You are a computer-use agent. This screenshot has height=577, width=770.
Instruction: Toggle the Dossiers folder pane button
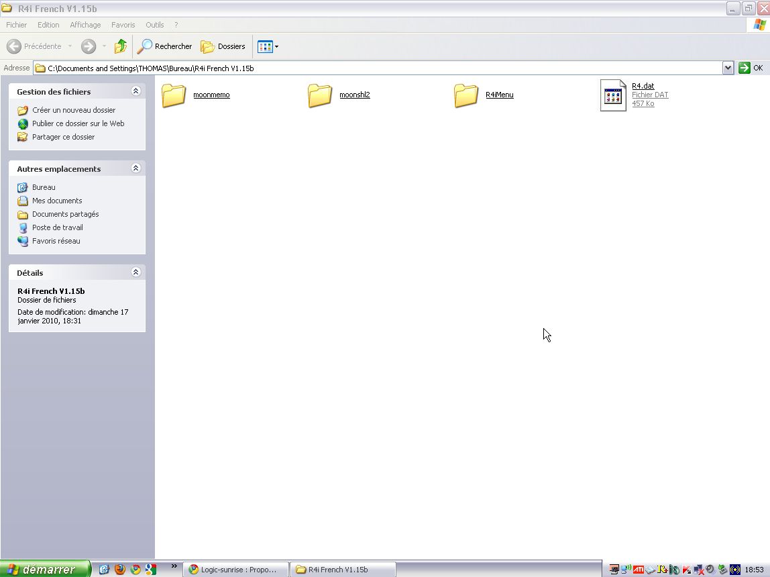pos(223,46)
